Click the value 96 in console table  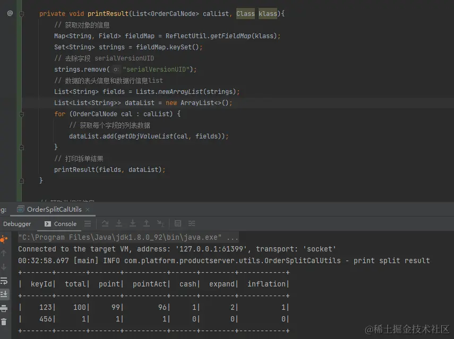(x=162, y=307)
